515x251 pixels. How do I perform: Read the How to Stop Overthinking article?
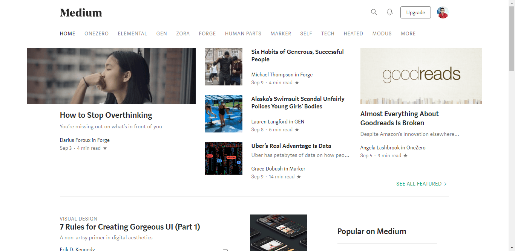coord(106,115)
